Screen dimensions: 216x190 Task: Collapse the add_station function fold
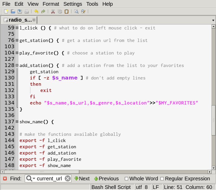[x=17, y=65]
